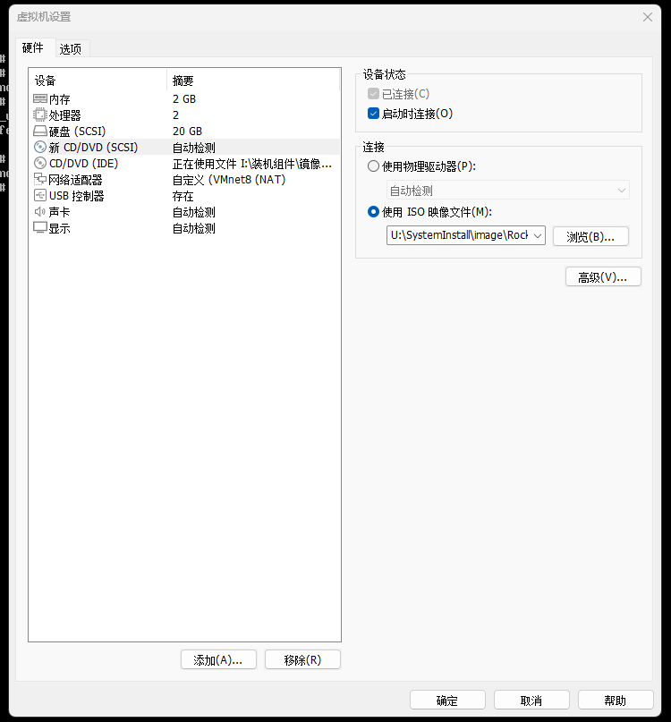The image size is (671, 722).
Task: Click the 添加(A)... button
Action: [x=218, y=659]
